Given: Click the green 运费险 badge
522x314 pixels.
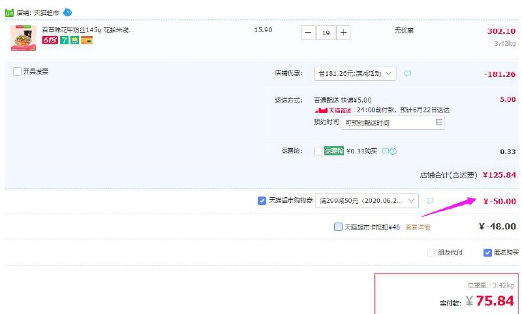Looking at the screenshot, I should [334, 151].
